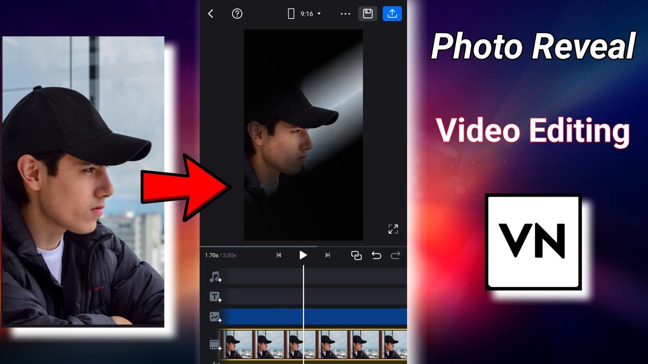Tap the blue export share button
This screenshot has height=364, width=648.
click(392, 14)
